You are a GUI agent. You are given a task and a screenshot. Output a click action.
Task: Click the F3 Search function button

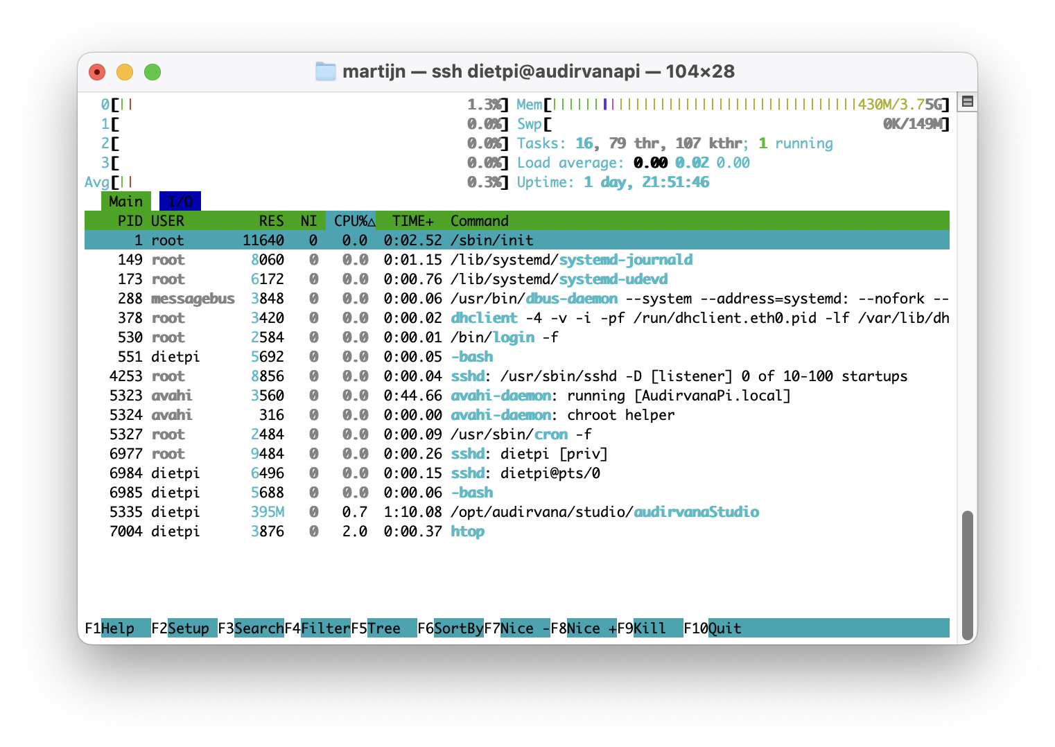coord(251,628)
